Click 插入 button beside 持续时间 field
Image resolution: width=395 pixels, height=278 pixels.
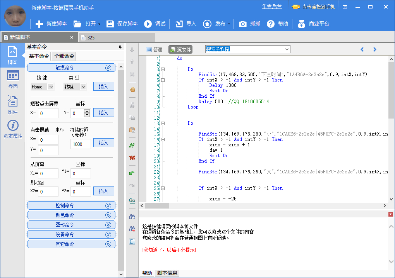pos(103,143)
